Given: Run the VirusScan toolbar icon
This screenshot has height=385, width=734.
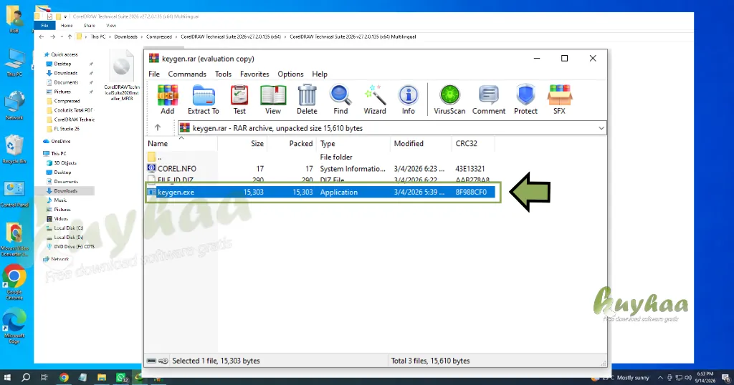Looking at the screenshot, I should [x=449, y=99].
